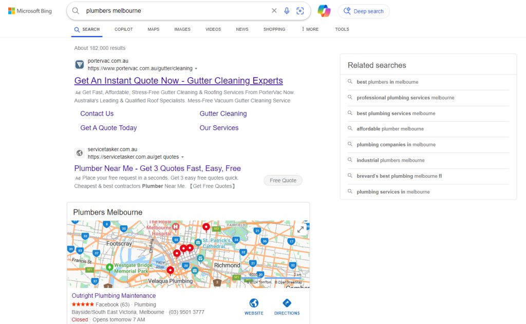Click the Website globe icon for Outright Plumbing
Screen dimensions: 526x324
point(254,303)
